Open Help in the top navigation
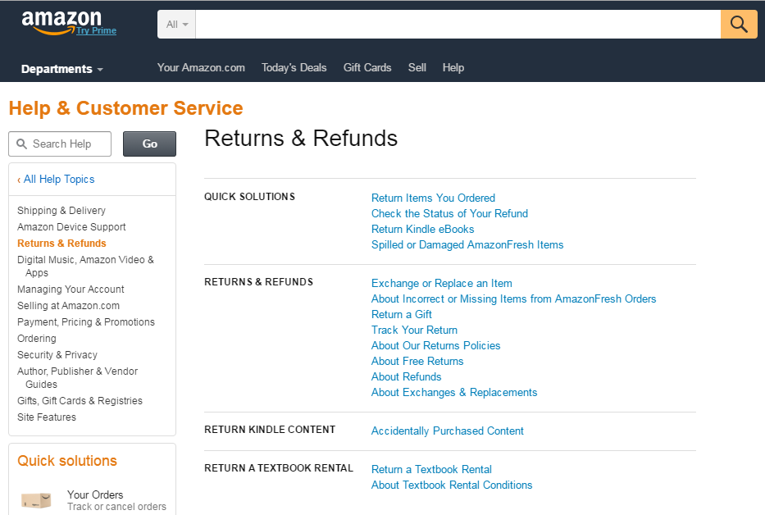This screenshot has width=765, height=515. click(453, 67)
